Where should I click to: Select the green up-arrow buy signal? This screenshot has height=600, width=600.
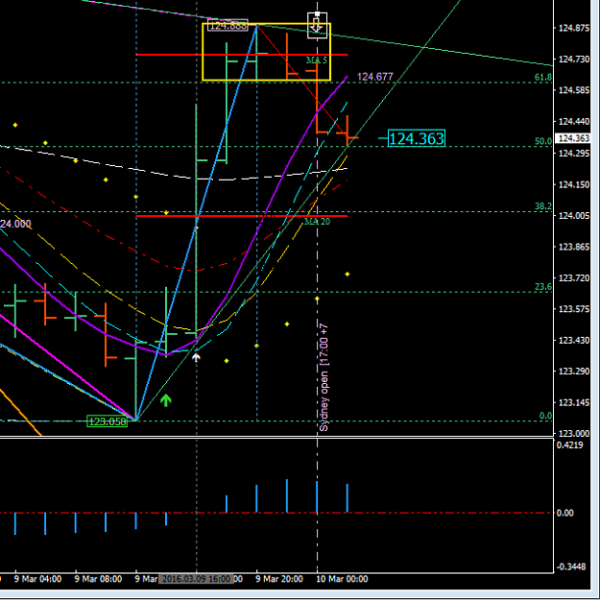tap(166, 400)
